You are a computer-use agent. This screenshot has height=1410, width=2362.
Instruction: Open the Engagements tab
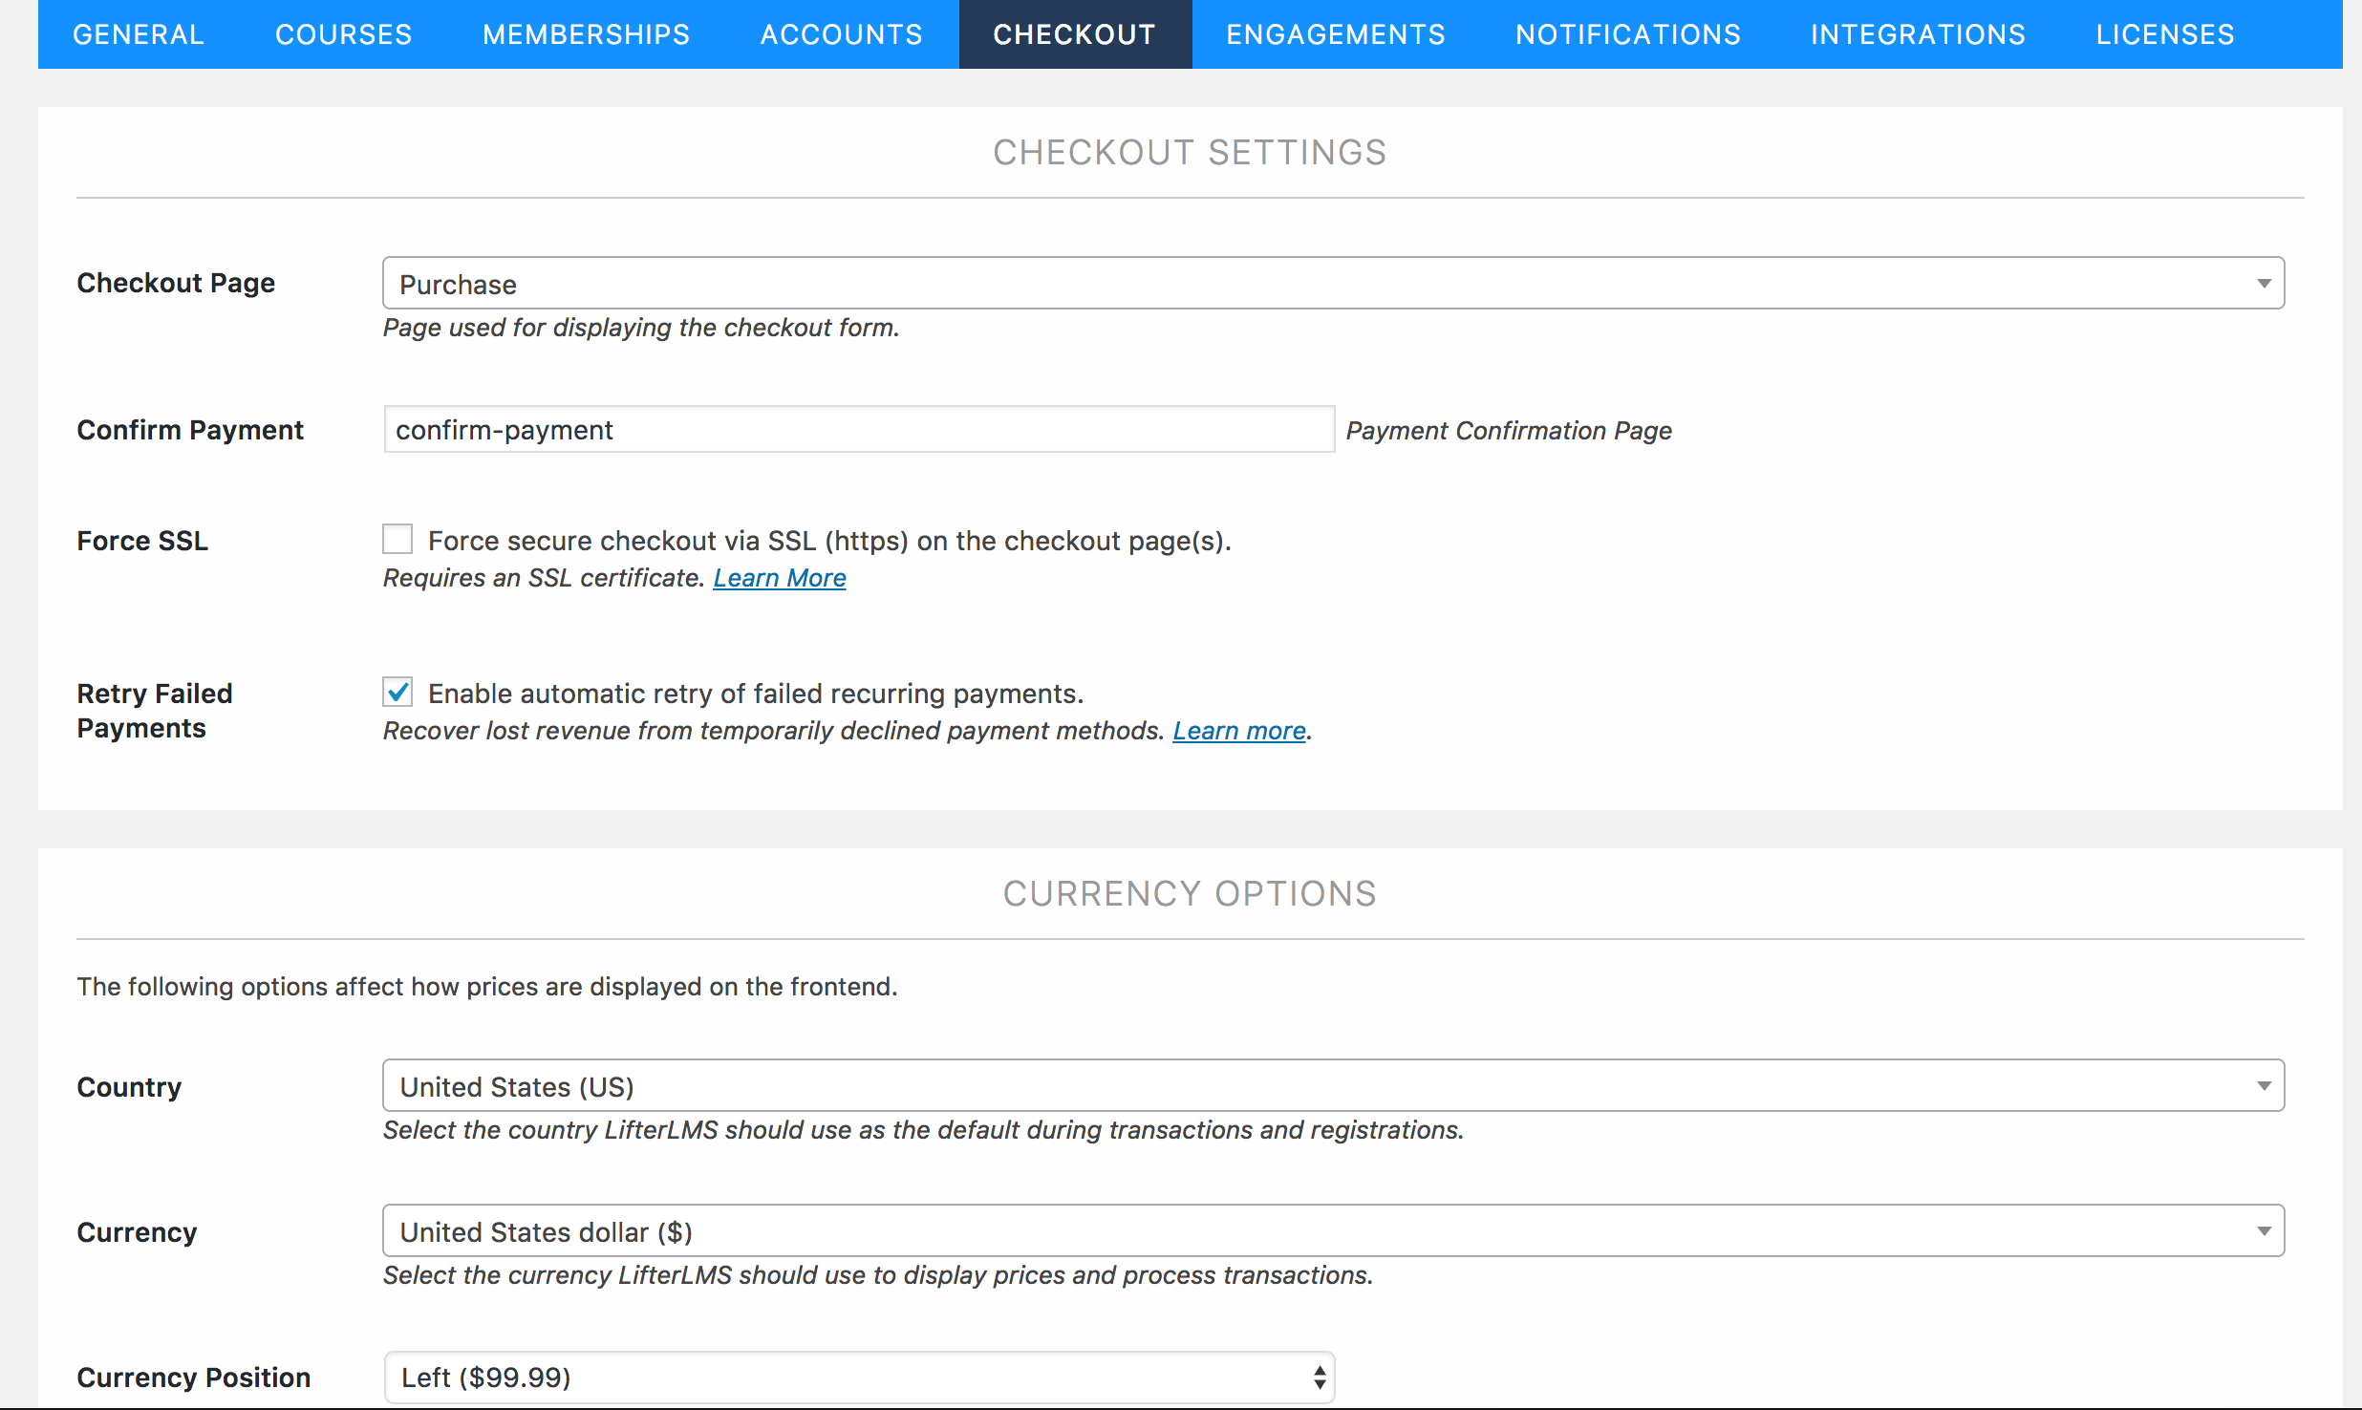pyautogui.click(x=1336, y=34)
